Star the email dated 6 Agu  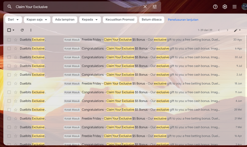15,48
